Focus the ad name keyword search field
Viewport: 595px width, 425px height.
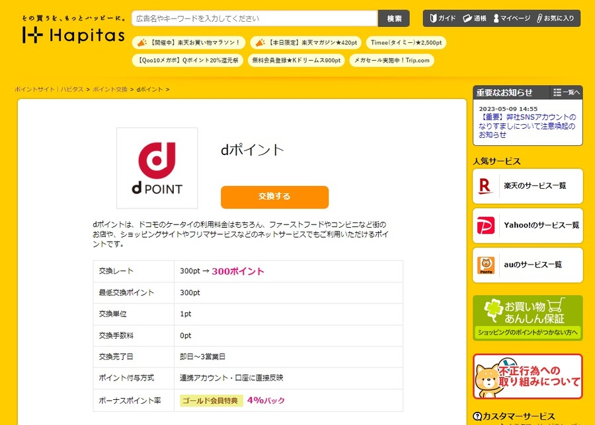point(255,18)
